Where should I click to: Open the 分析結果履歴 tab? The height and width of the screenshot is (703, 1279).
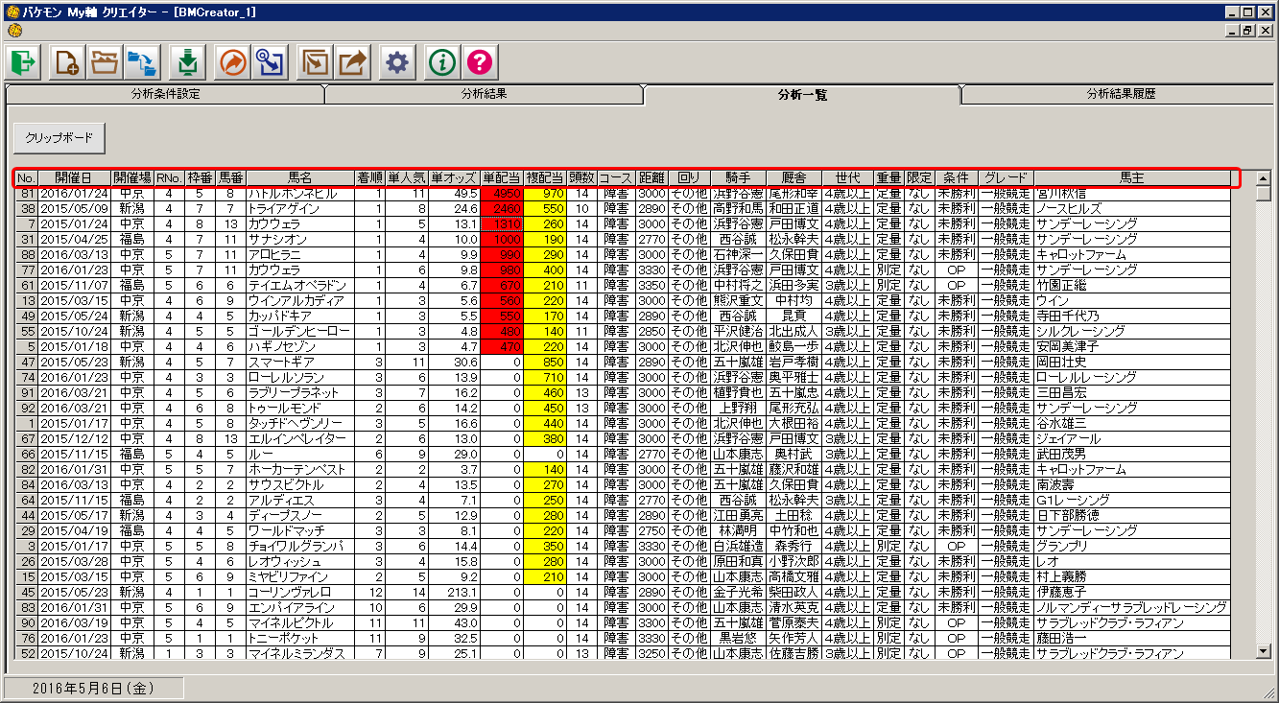click(x=1120, y=94)
